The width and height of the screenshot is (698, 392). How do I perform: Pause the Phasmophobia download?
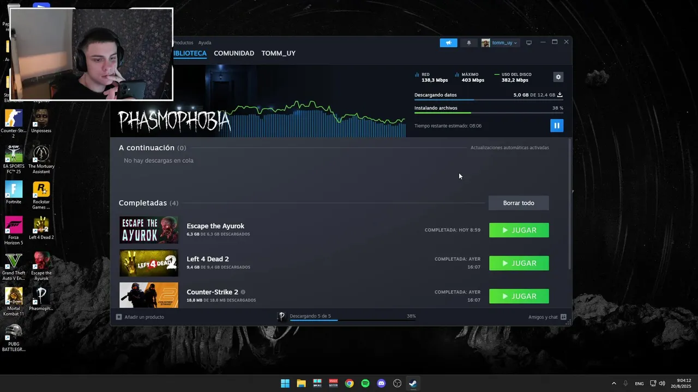tap(556, 126)
